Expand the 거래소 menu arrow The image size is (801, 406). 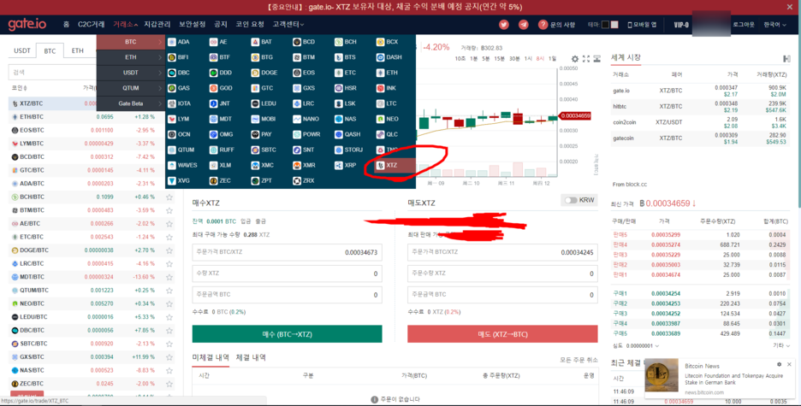coord(136,25)
